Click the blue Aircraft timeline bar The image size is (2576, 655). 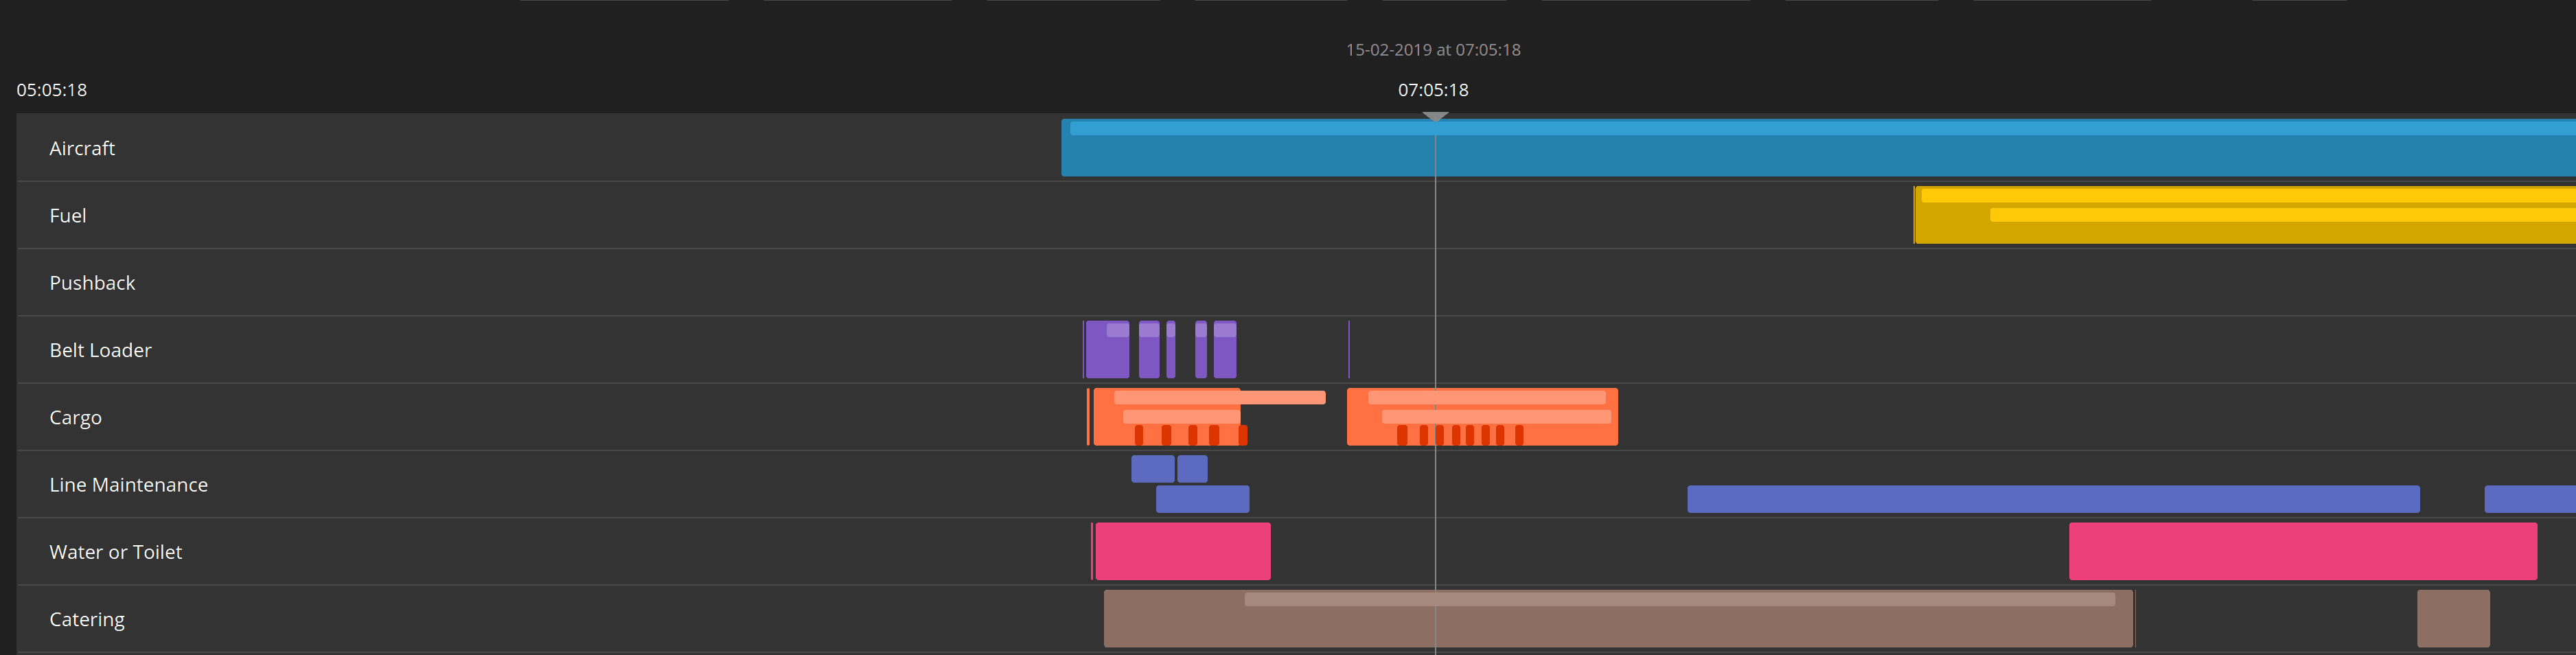[1818, 148]
